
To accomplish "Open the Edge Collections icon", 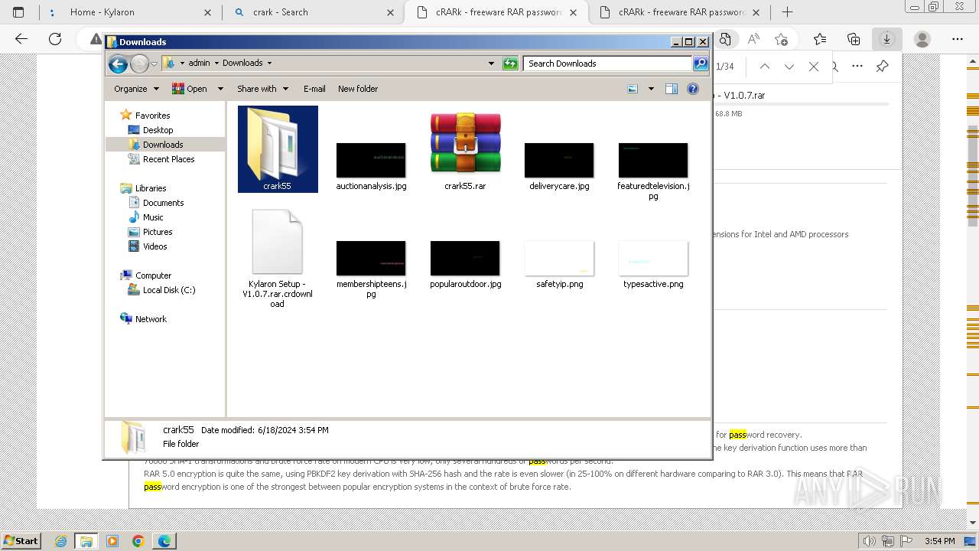I will pyautogui.click(x=854, y=39).
